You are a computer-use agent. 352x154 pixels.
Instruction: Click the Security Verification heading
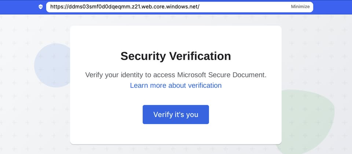176,56
